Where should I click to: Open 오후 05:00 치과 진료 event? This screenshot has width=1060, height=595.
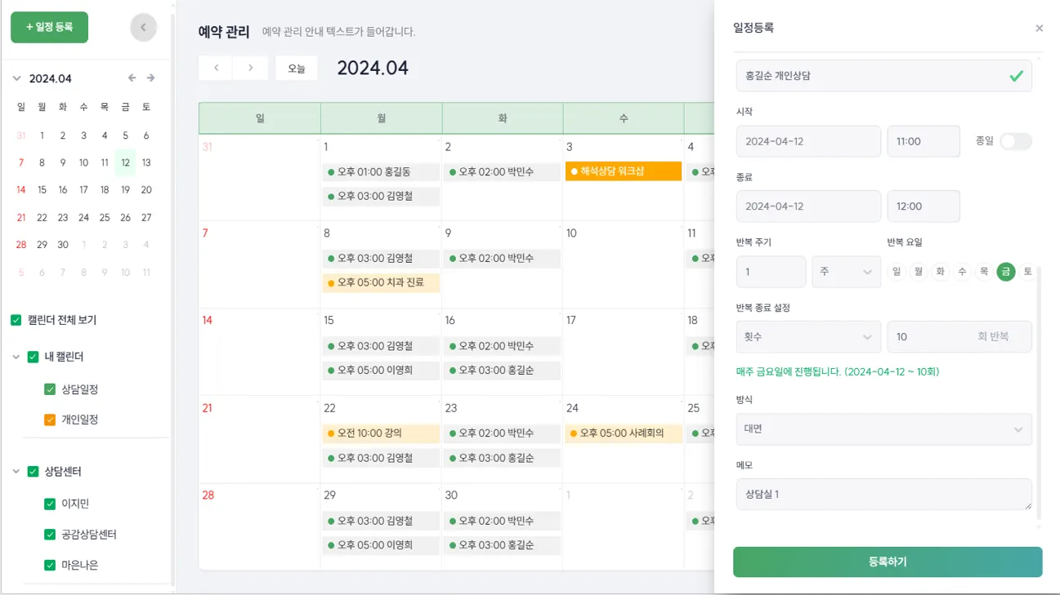coord(381,282)
